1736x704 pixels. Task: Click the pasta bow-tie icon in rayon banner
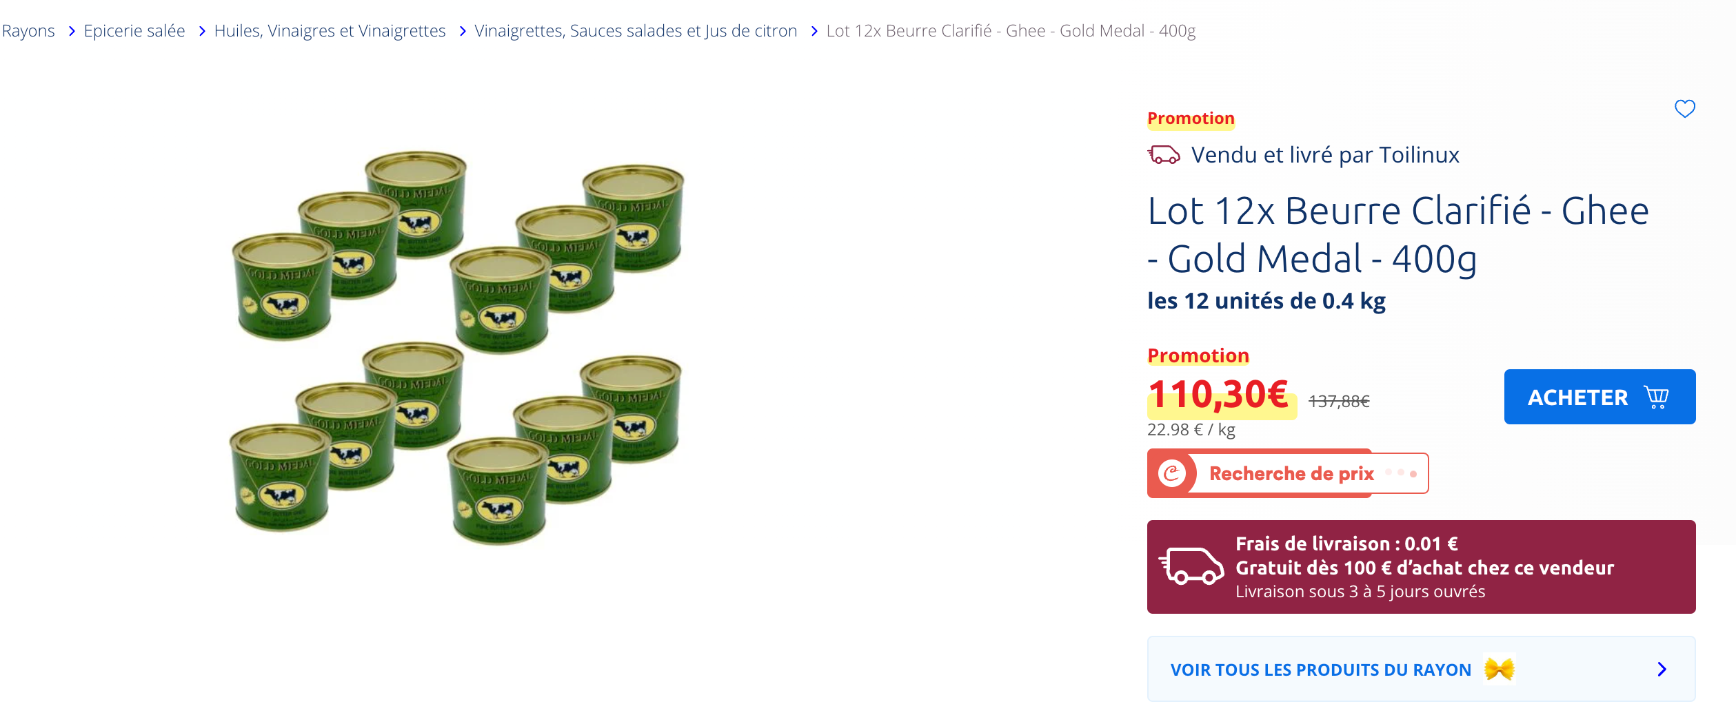pyautogui.click(x=1499, y=669)
